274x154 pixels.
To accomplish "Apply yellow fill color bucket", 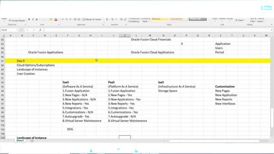I will point(51,19).
